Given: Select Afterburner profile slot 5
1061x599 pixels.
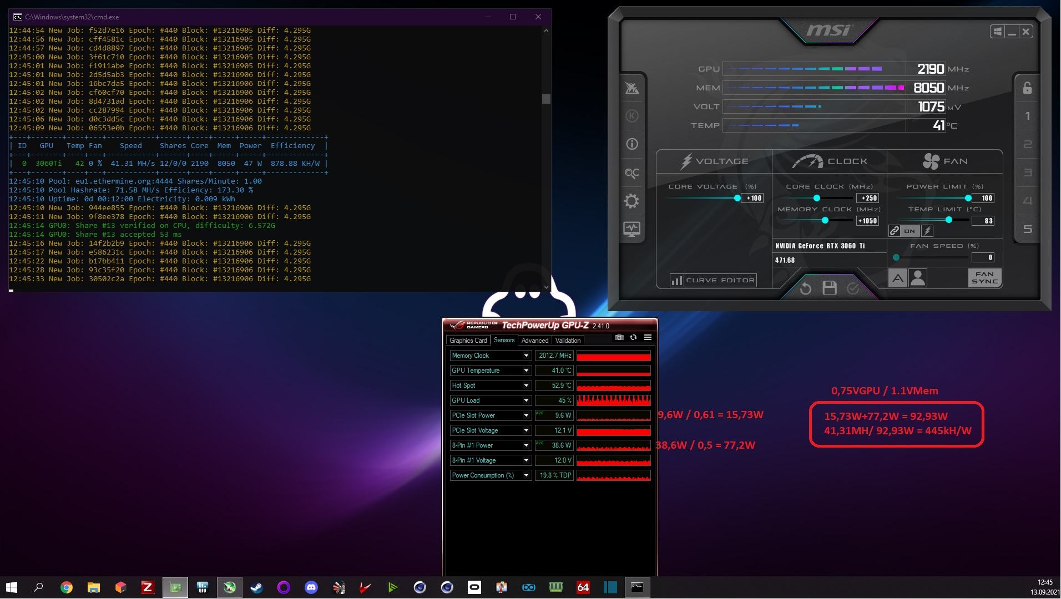Looking at the screenshot, I should (x=1027, y=229).
